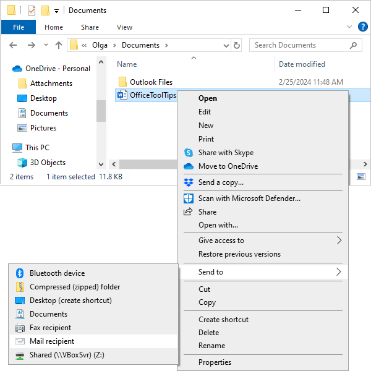Expand the Send to submenu
The height and width of the screenshot is (371, 371).
pyautogui.click(x=263, y=272)
